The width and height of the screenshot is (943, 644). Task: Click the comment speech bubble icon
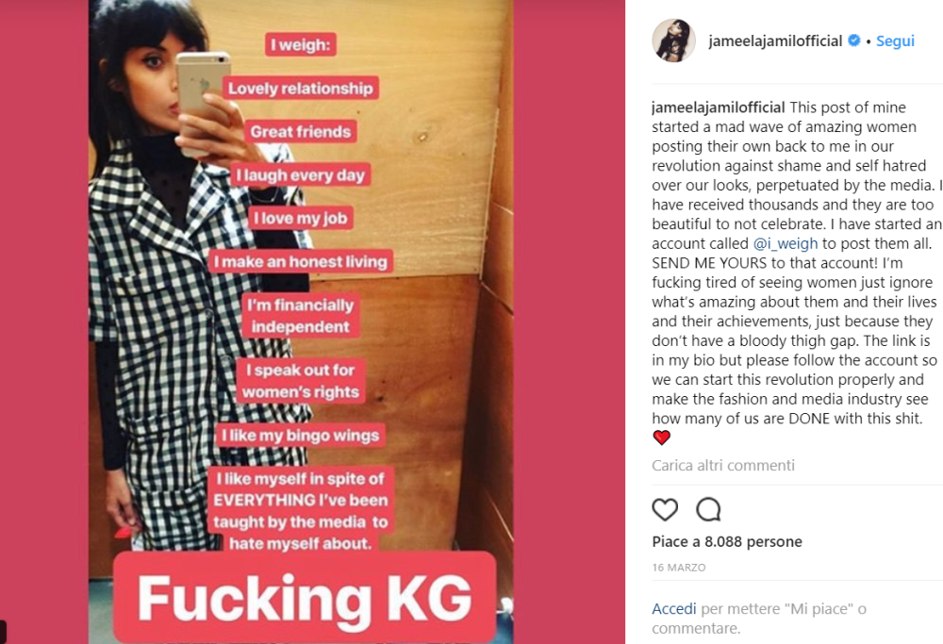(708, 509)
